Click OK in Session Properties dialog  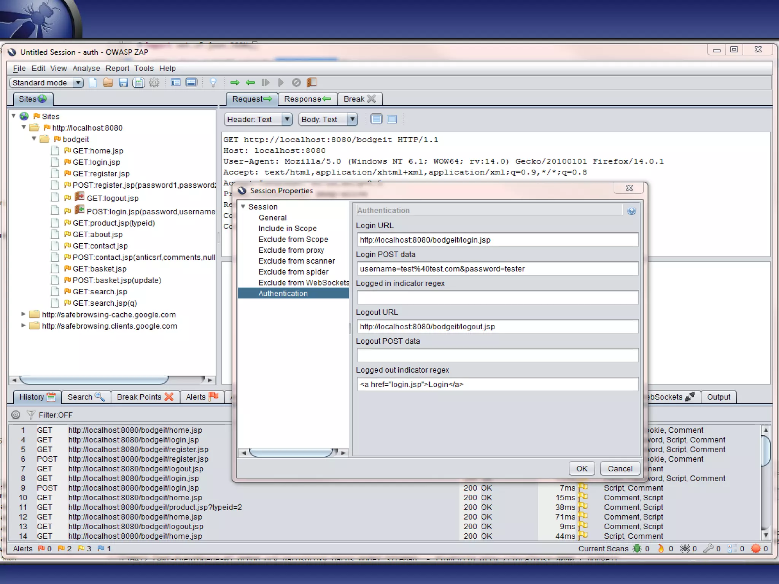point(581,468)
